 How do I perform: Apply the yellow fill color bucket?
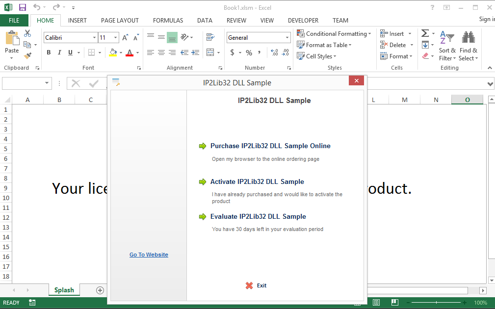(x=113, y=52)
